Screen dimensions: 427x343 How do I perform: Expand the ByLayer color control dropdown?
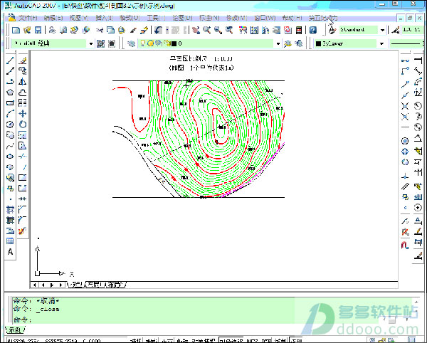(381, 43)
